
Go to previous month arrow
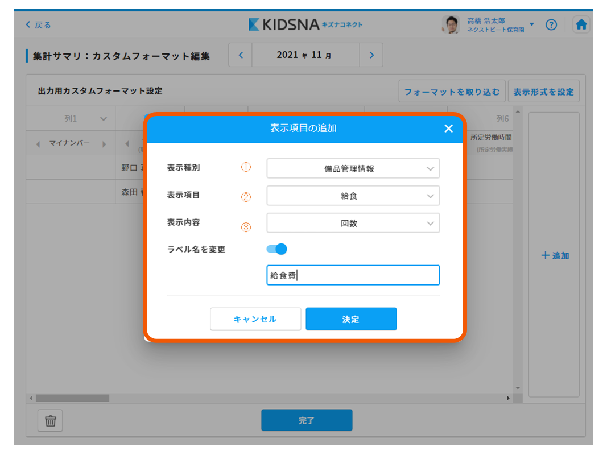241,55
